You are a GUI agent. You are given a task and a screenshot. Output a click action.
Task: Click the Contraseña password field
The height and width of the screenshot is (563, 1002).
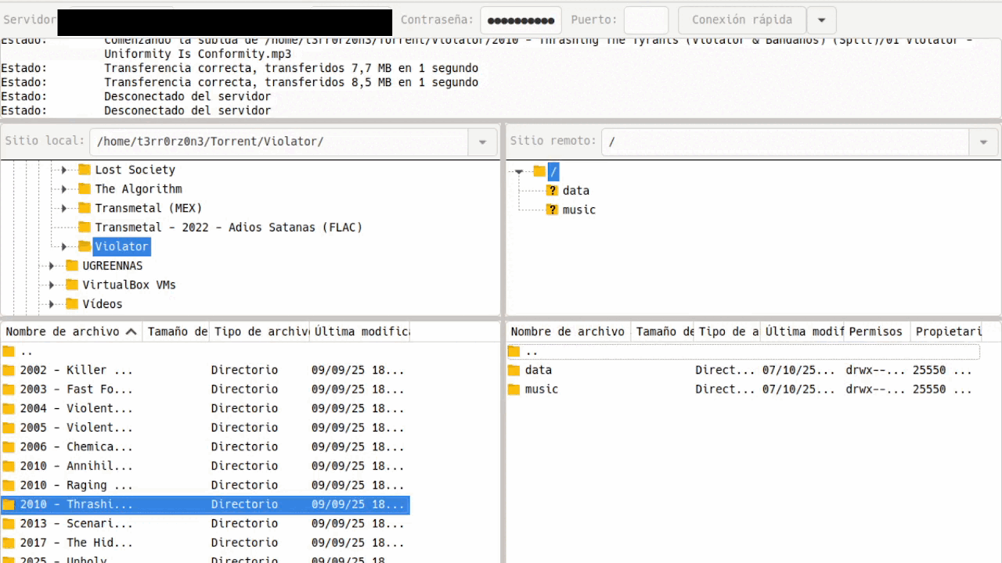(x=521, y=20)
